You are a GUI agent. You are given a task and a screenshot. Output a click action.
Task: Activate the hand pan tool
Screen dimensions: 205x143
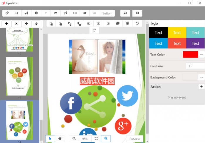(x=60, y=139)
